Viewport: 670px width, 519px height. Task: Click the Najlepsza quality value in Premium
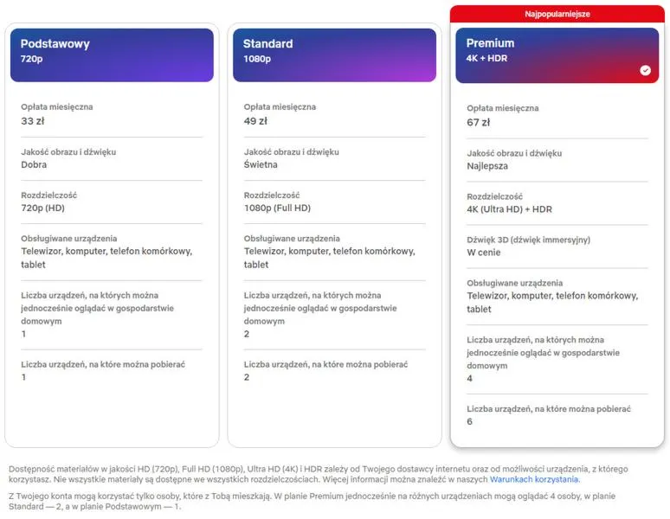coord(487,166)
